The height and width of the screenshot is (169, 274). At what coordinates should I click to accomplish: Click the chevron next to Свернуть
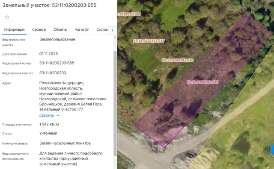pos(58,115)
